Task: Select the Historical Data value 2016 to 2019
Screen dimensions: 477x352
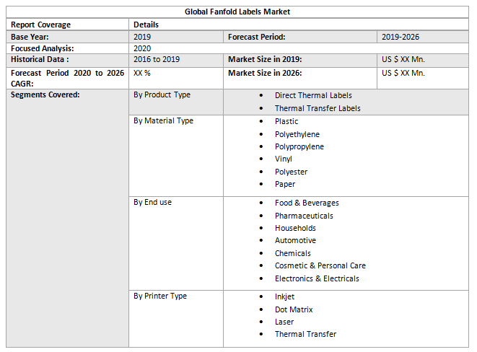Action: tap(157, 59)
